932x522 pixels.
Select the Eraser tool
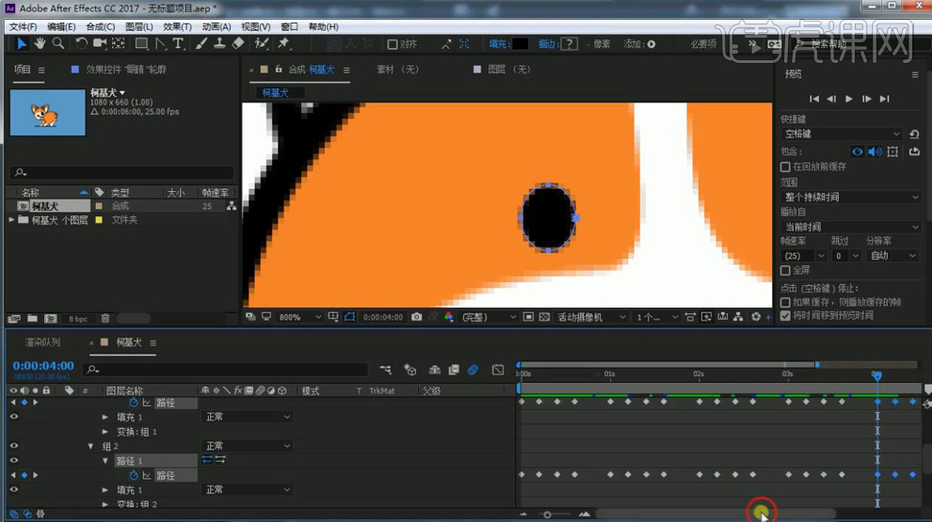point(238,43)
